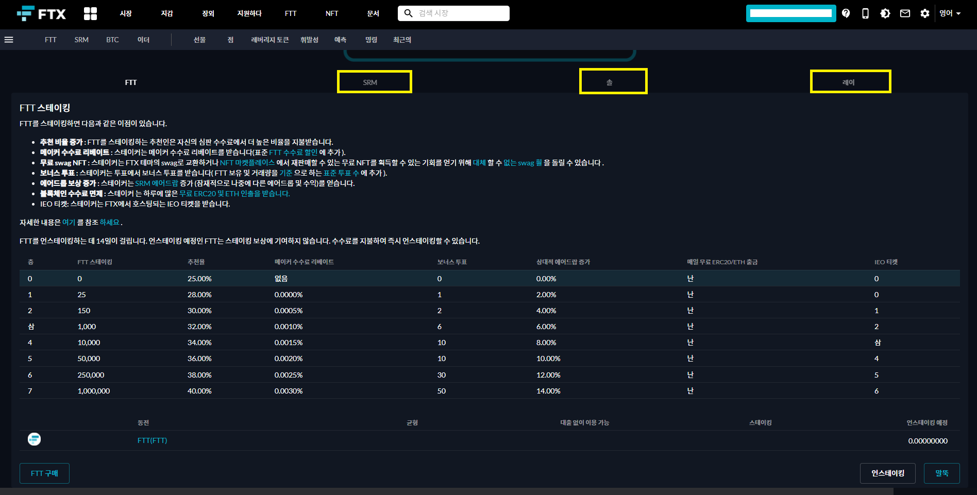The width and height of the screenshot is (977, 495).
Task: Open the hamburger sidebar menu
Action: pos(9,40)
